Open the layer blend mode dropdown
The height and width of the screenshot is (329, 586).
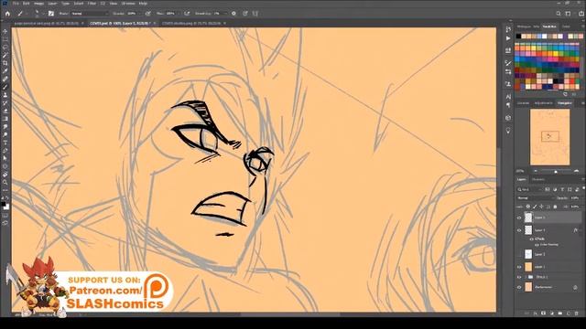tap(535, 198)
